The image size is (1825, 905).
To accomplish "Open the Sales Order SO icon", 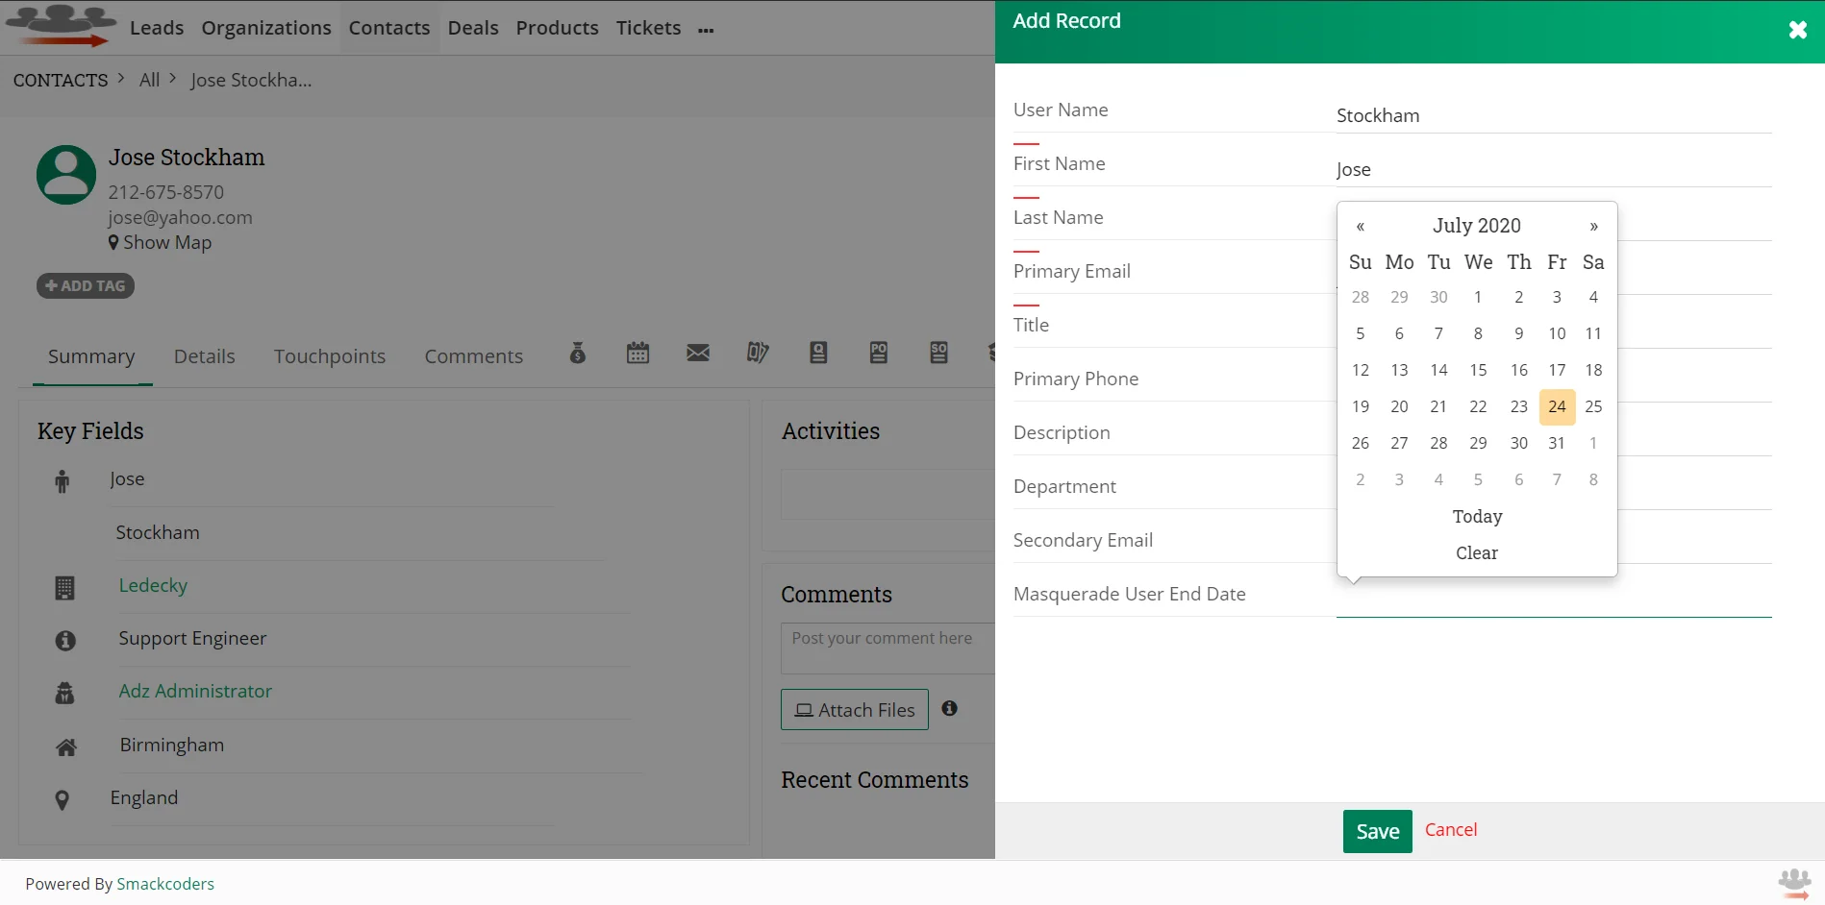I will tap(937, 354).
